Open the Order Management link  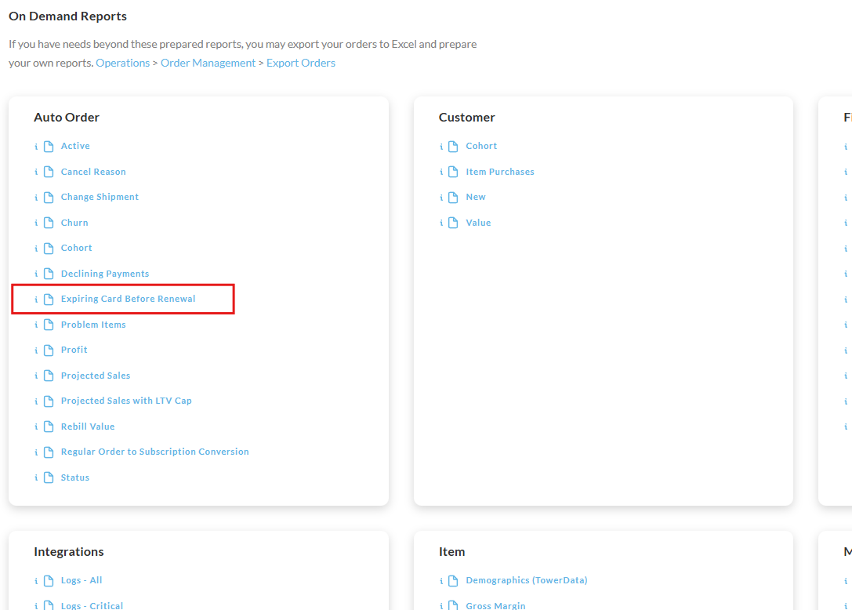(208, 63)
